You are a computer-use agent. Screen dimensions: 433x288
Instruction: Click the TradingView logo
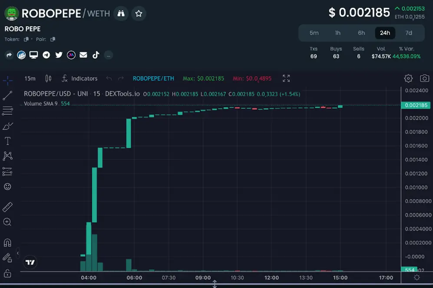click(x=30, y=262)
